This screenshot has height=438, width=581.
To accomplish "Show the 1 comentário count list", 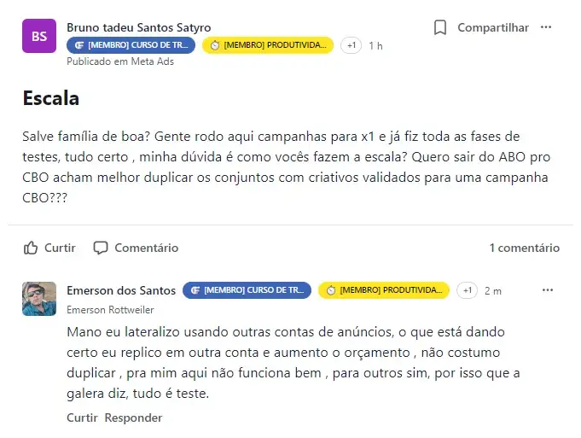I will tap(525, 248).
